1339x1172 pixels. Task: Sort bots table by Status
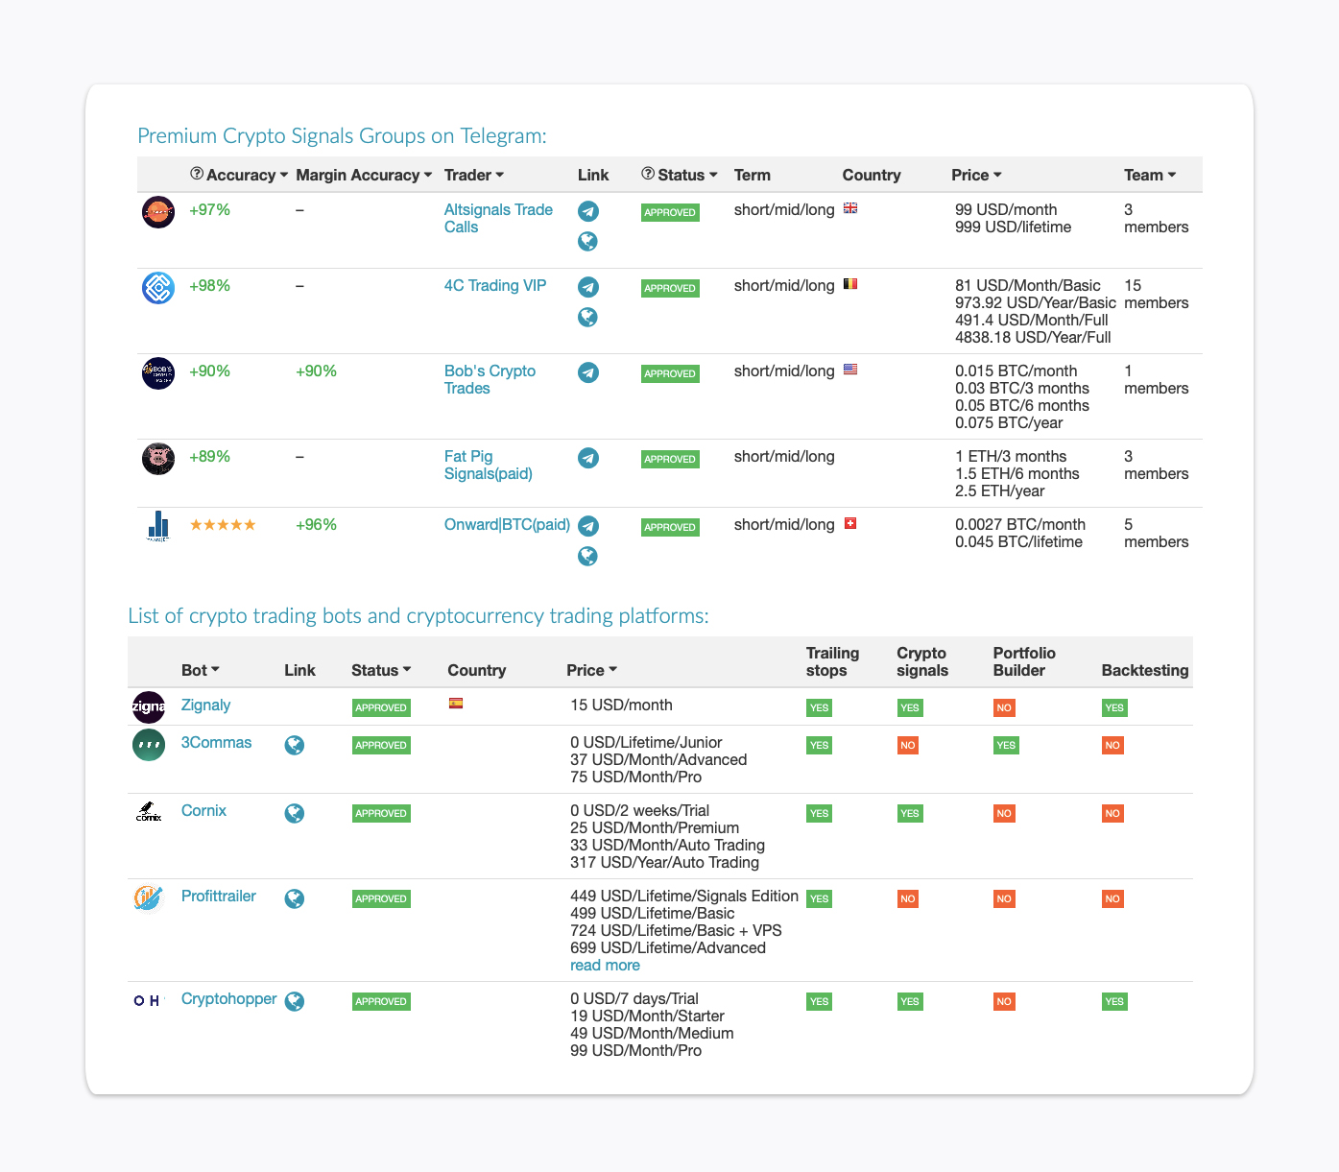pyautogui.click(x=381, y=670)
